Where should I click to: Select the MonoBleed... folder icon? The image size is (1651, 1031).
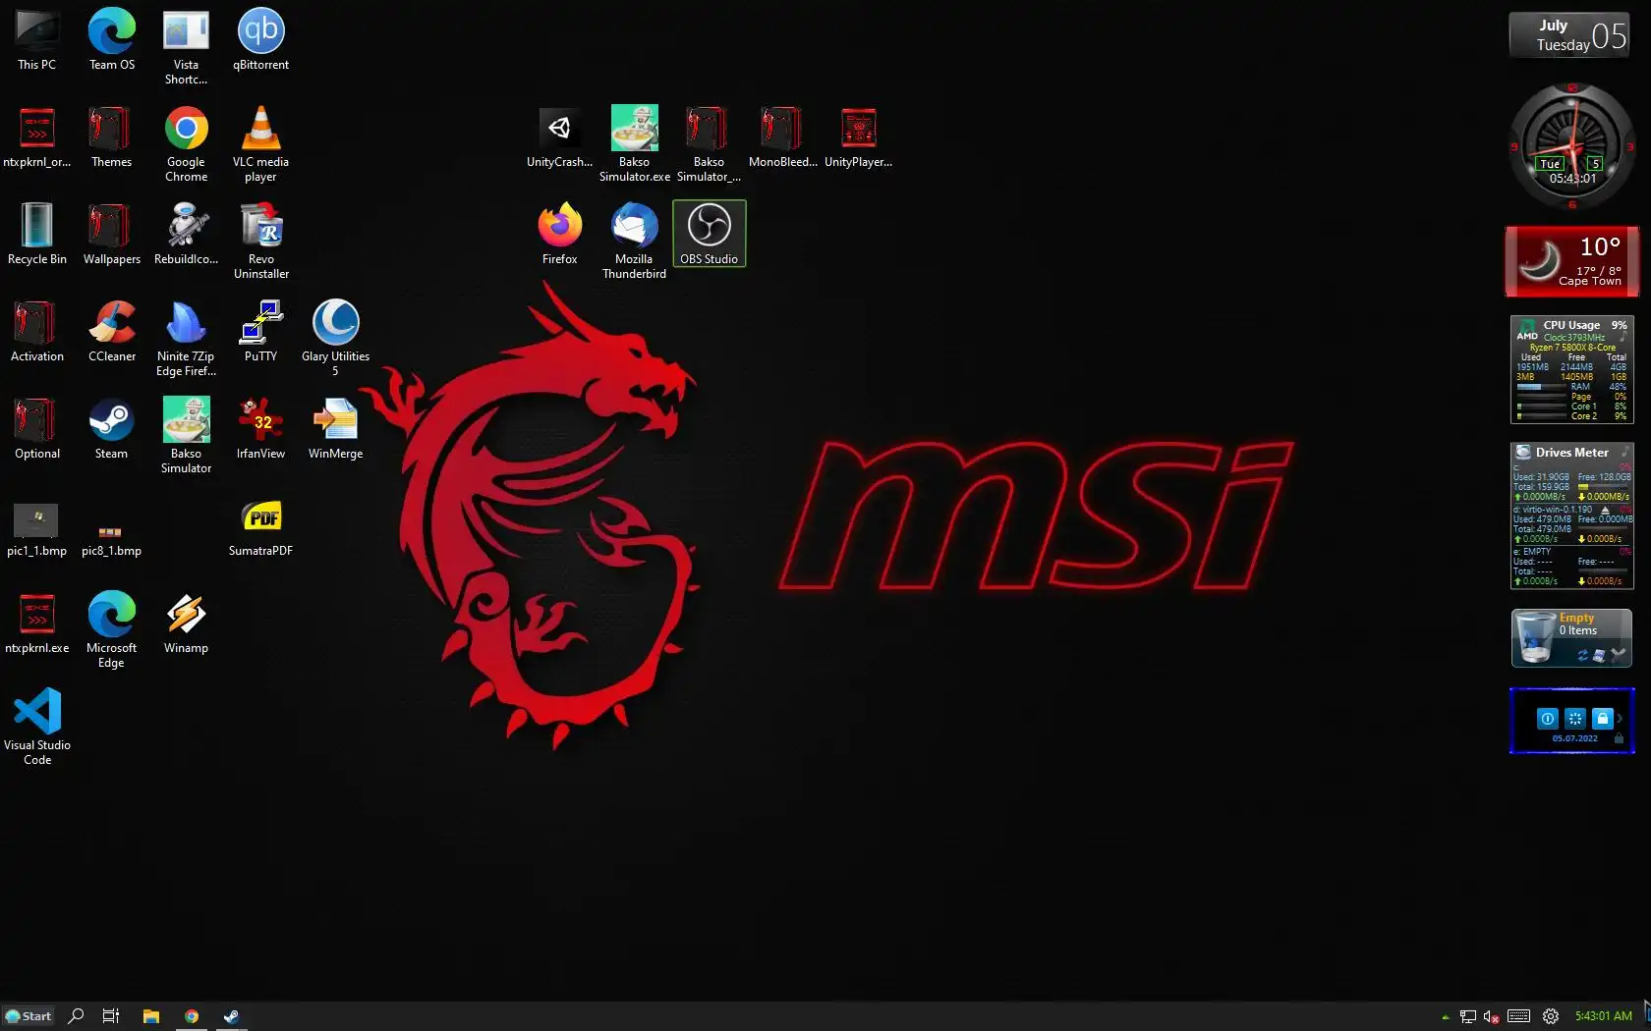tap(782, 137)
